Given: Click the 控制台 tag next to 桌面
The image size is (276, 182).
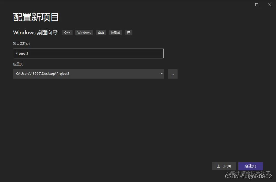Looking at the screenshot, I should [115, 32].
